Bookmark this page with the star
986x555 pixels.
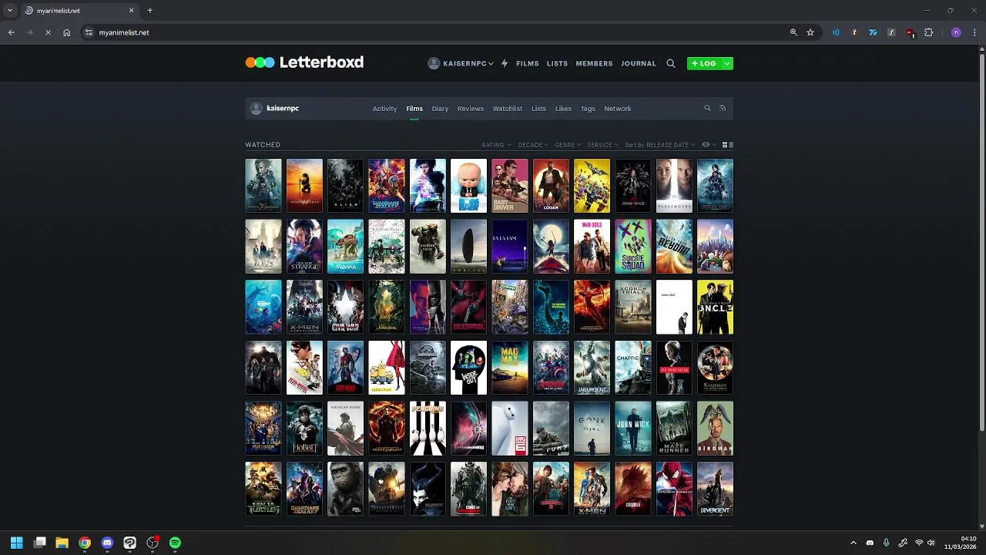(810, 32)
